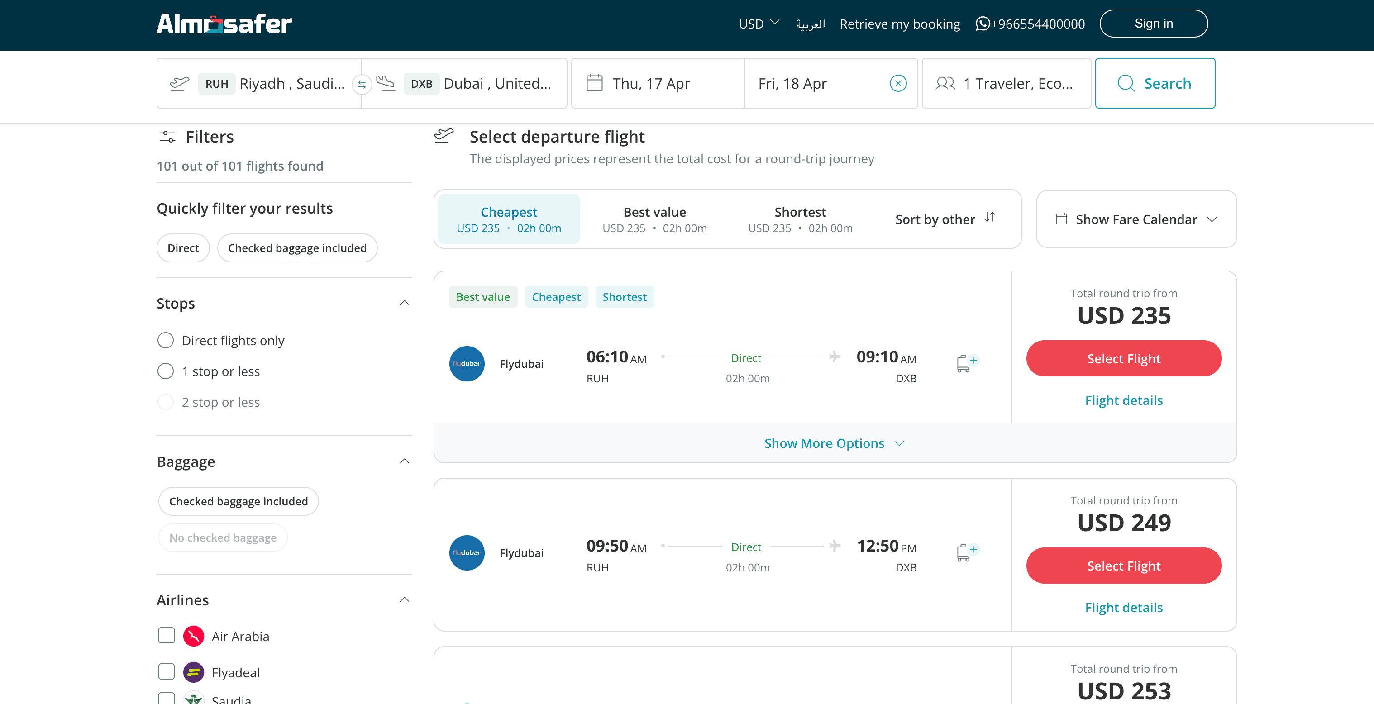The width and height of the screenshot is (1374, 704).
Task: Switch to the Best value sort tab
Action: click(x=654, y=219)
